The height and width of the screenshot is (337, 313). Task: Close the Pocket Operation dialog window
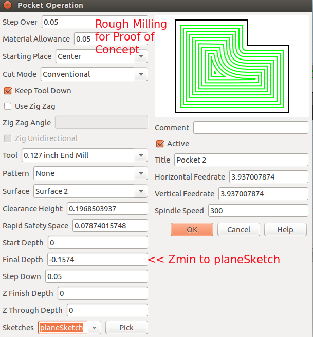[x=7, y=6]
